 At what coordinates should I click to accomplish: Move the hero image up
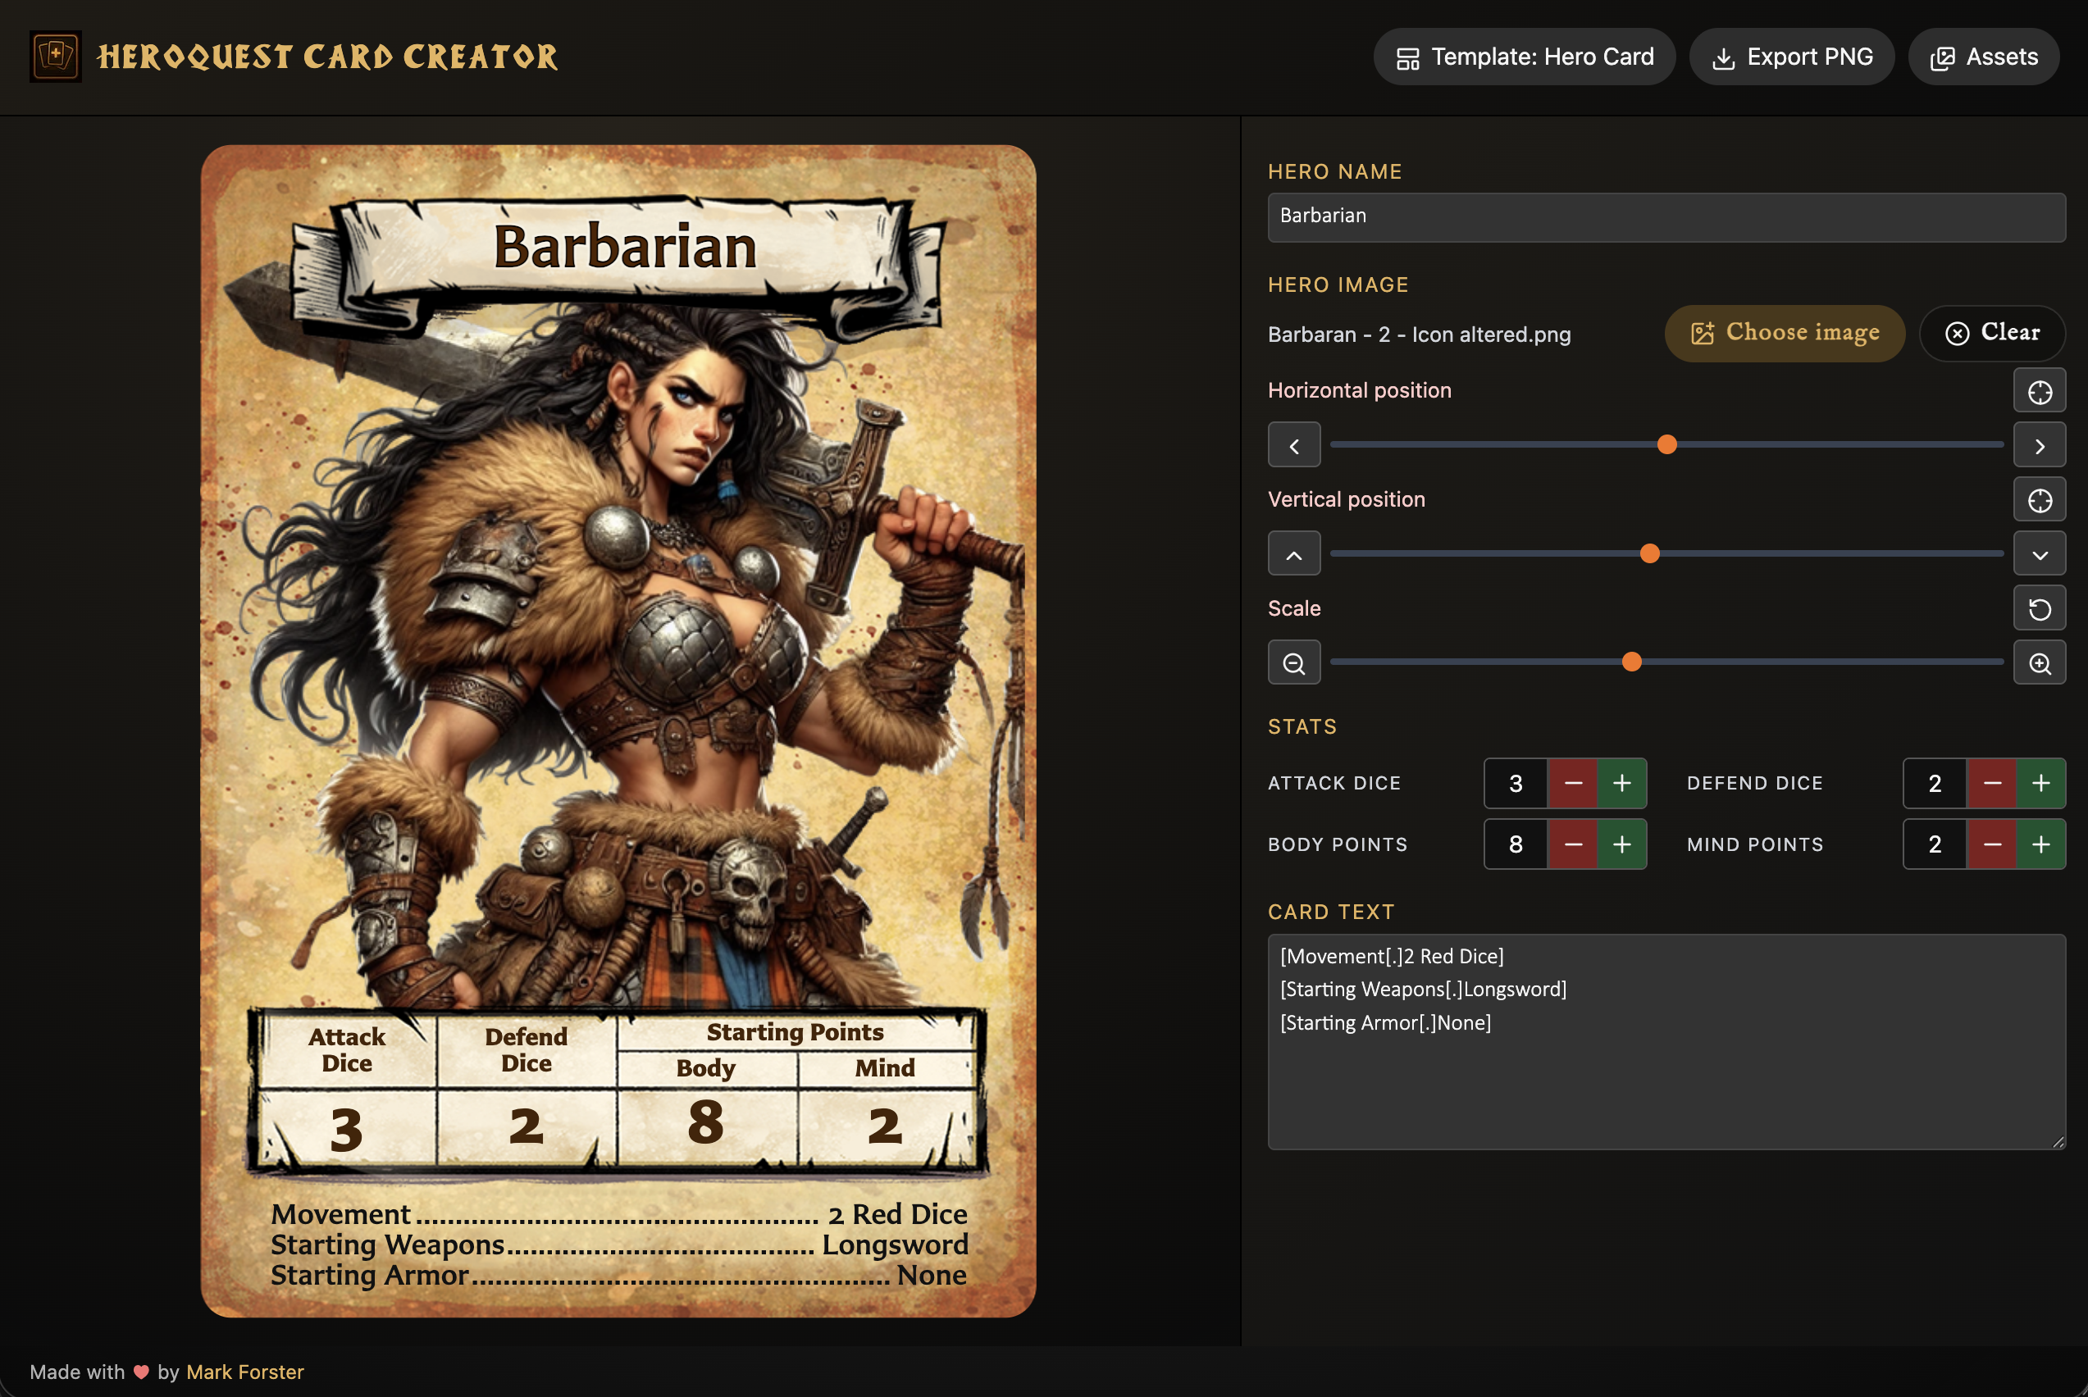tap(1294, 554)
